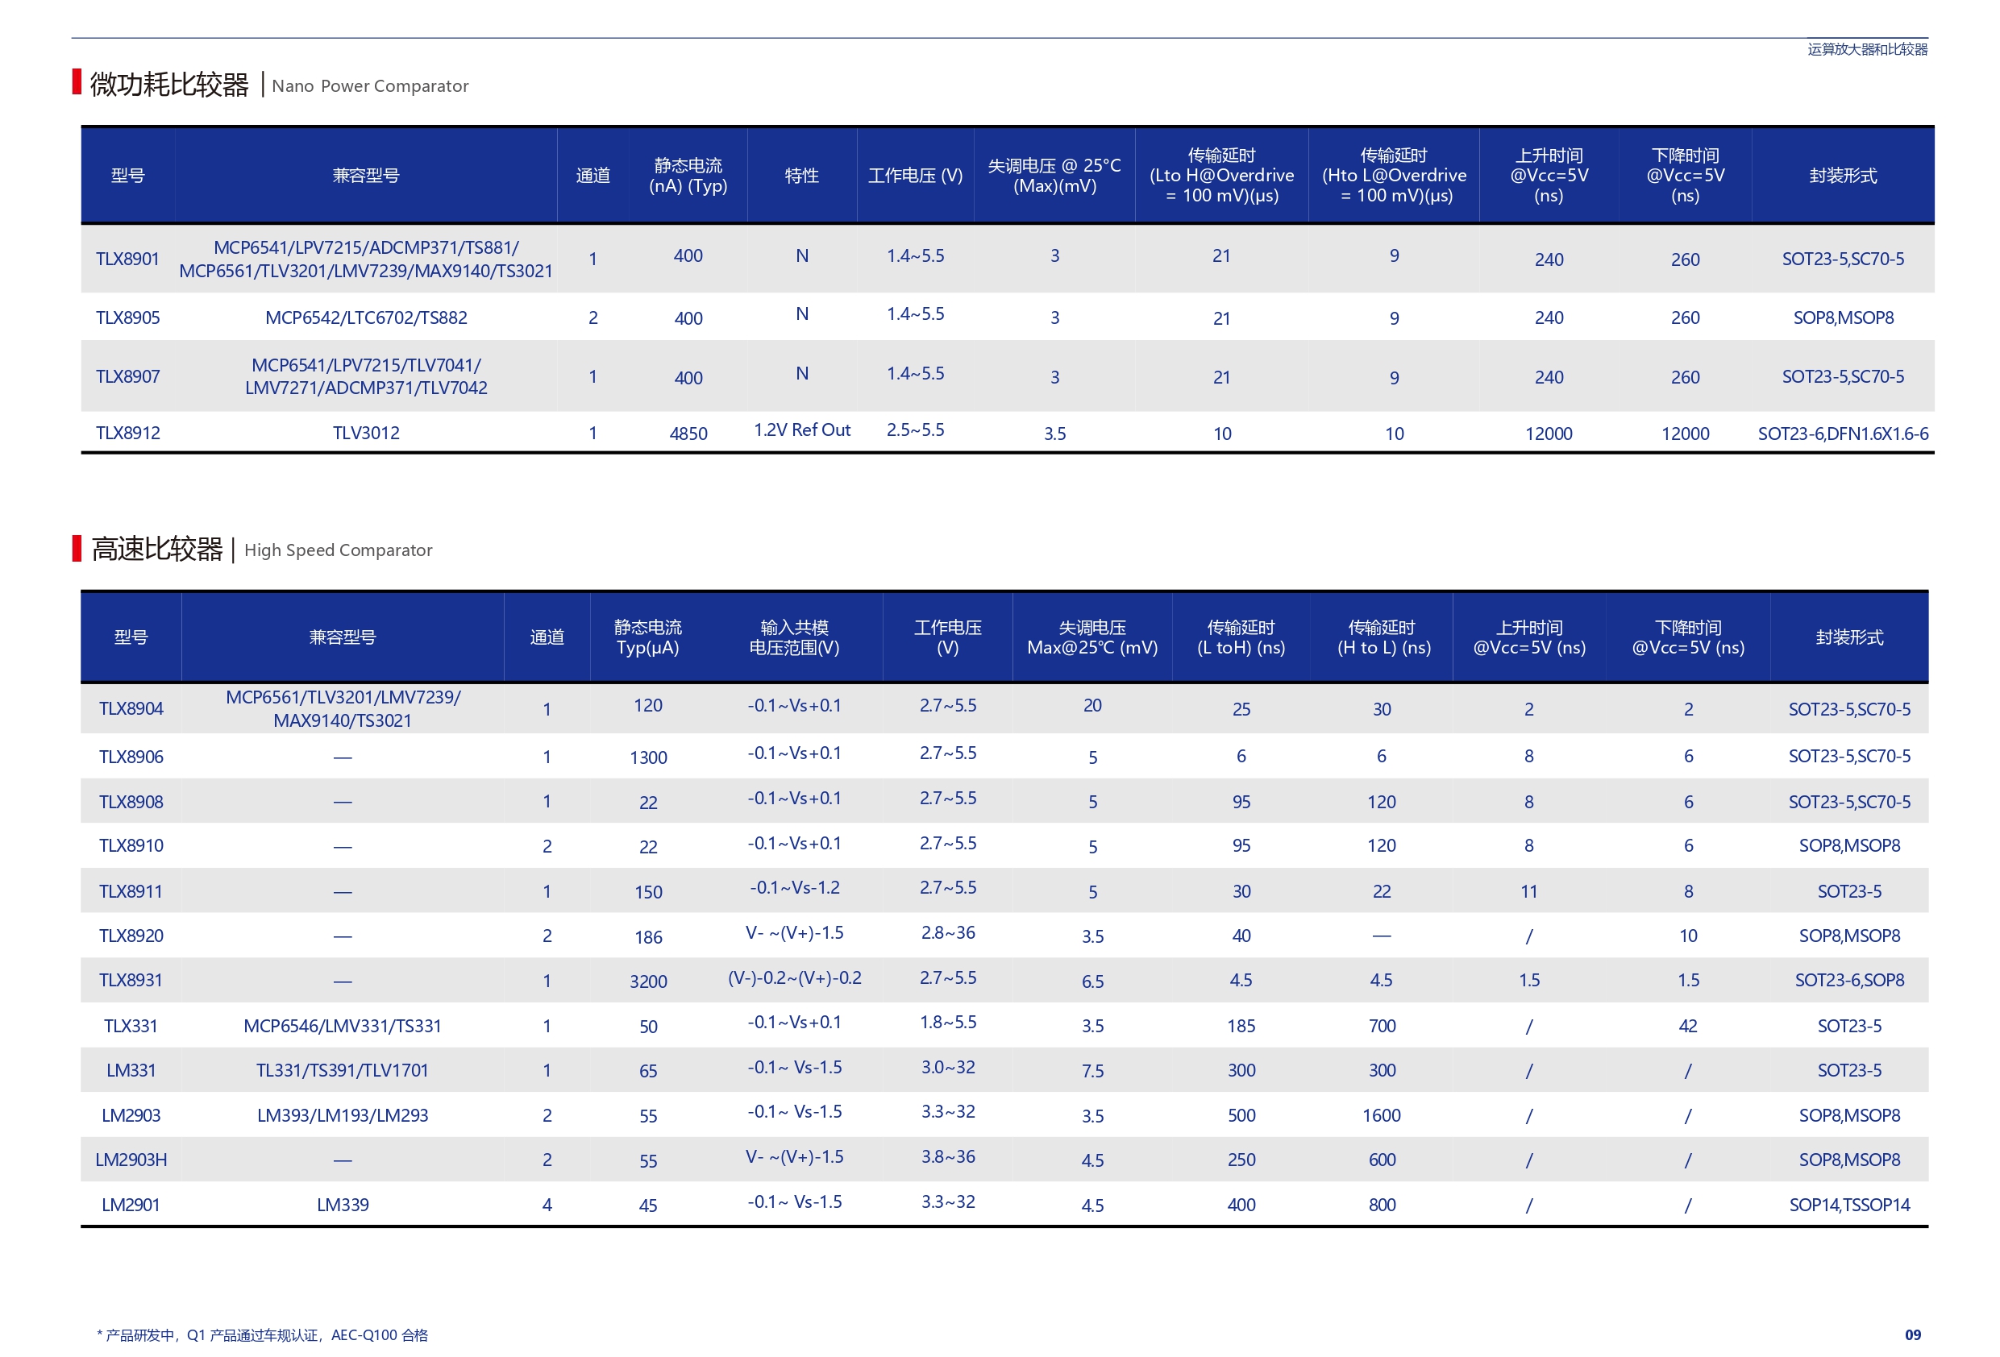Click the TLX8901 model cell
Image resolution: width=2000 pixels, height=1357 pixels.
click(127, 259)
